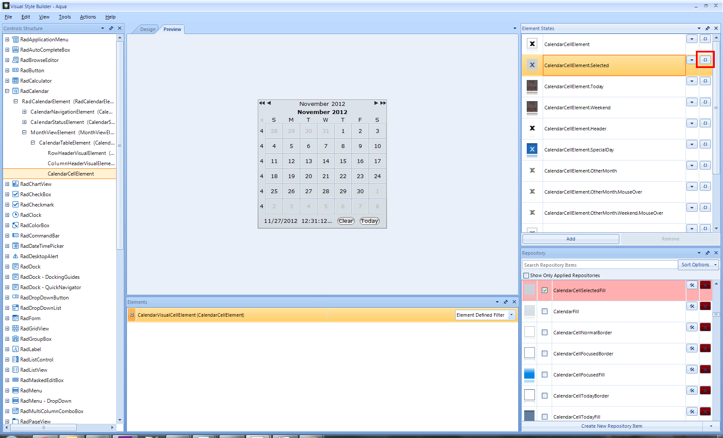The width and height of the screenshot is (723, 438).
Task: Check the CalendarCellTodayBorder checkbox
Action: pyautogui.click(x=545, y=396)
